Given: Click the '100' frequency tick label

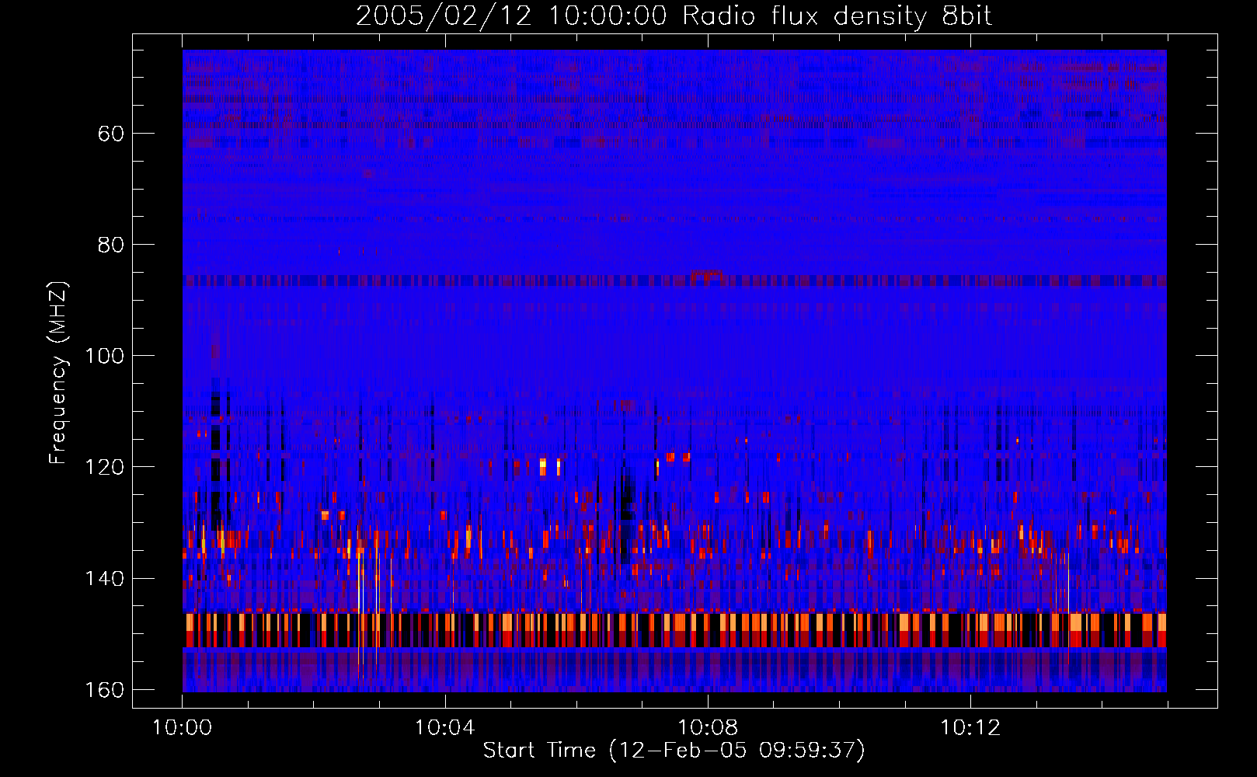Looking at the screenshot, I should click(x=104, y=356).
